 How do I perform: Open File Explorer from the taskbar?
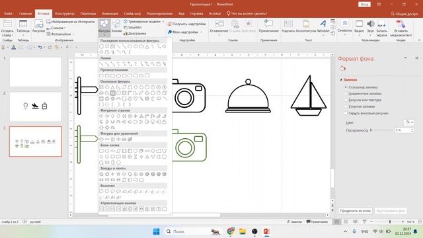[243, 231]
